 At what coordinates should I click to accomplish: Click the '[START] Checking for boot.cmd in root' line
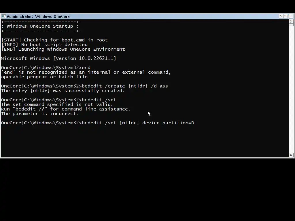[54, 40]
